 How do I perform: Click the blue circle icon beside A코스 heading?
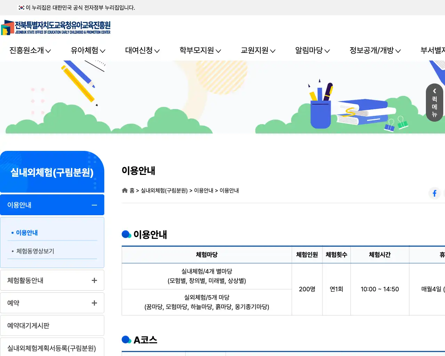tap(127, 339)
